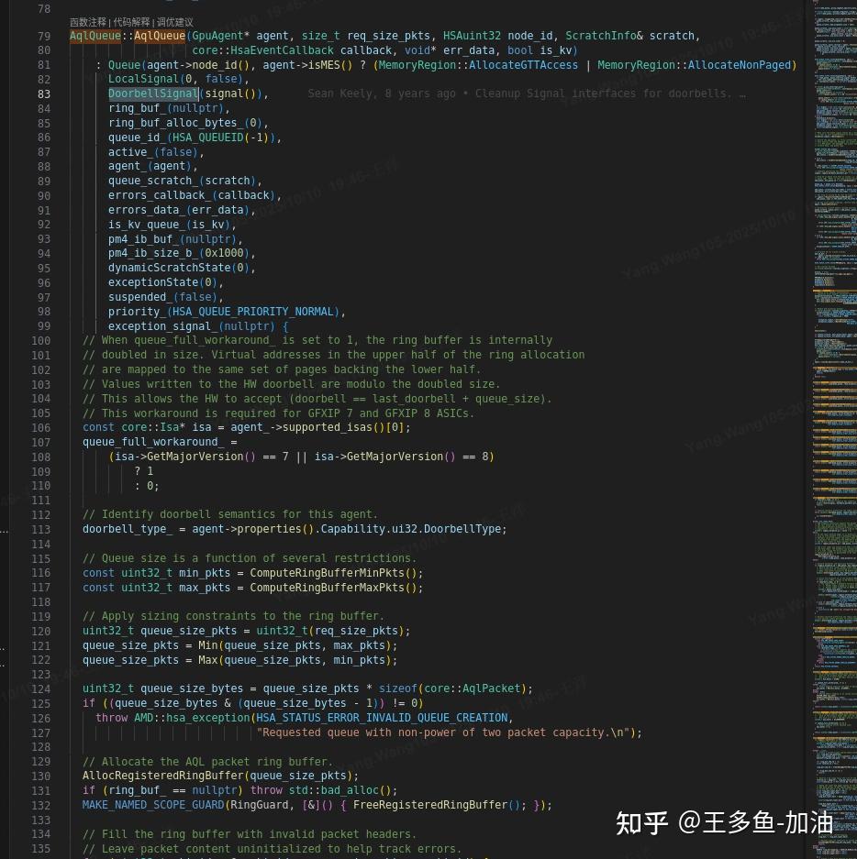This screenshot has height=859, width=857.
Task: Run the 代码解释 code lens action
Action: coord(131,23)
